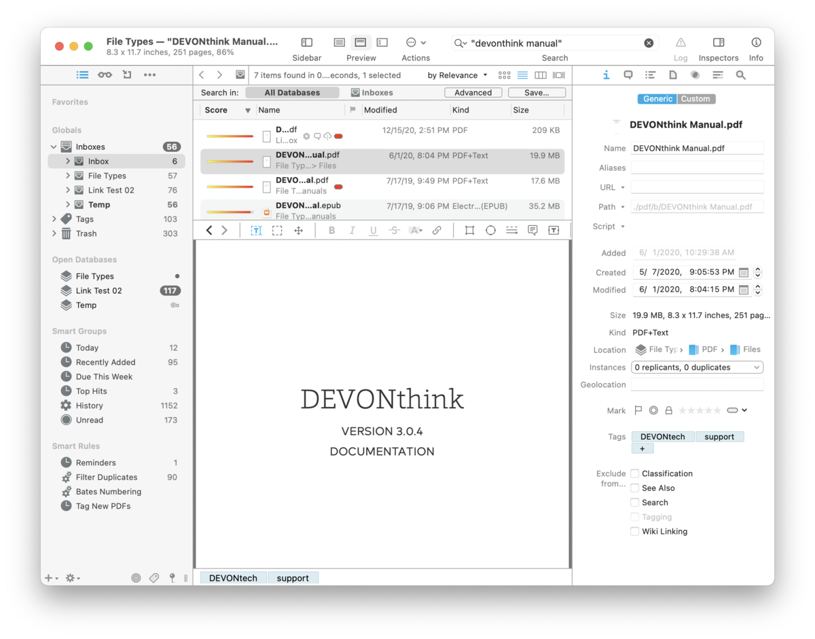This screenshot has width=815, height=639.
Task: Pick the rectangle annotation tool
Action: coord(469,231)
